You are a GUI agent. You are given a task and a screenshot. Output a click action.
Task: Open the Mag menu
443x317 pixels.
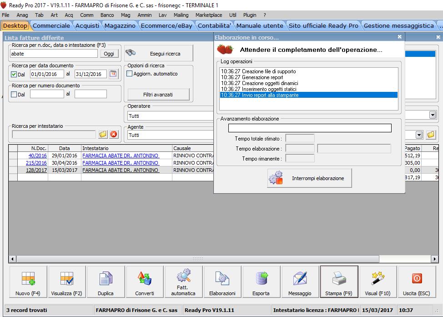(x=126, y=15)
